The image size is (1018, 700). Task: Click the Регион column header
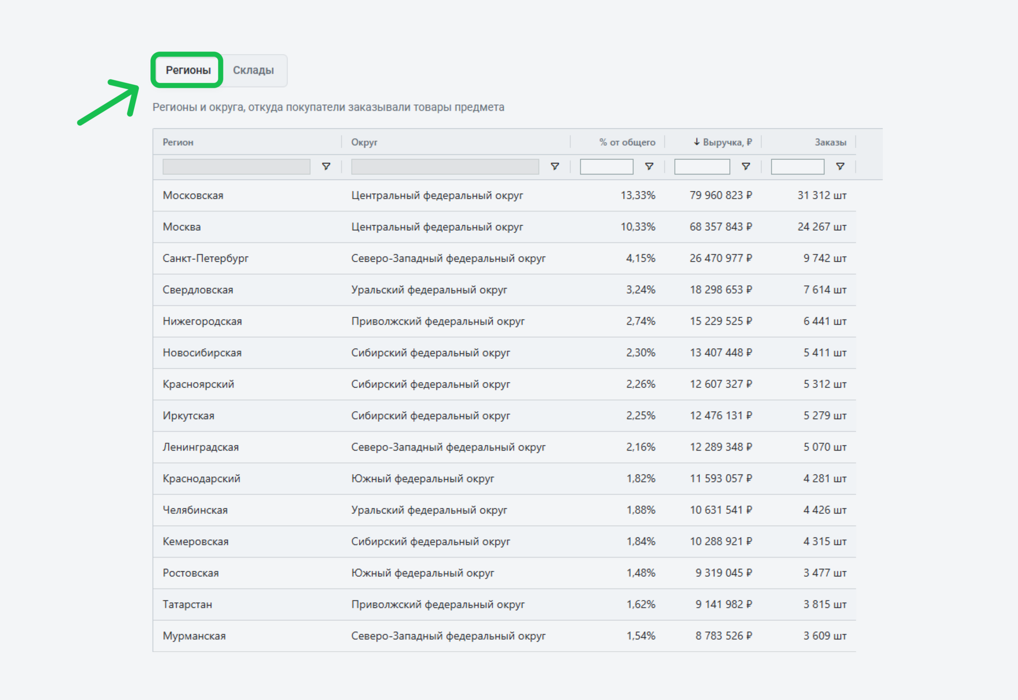[x=178, y=142]
